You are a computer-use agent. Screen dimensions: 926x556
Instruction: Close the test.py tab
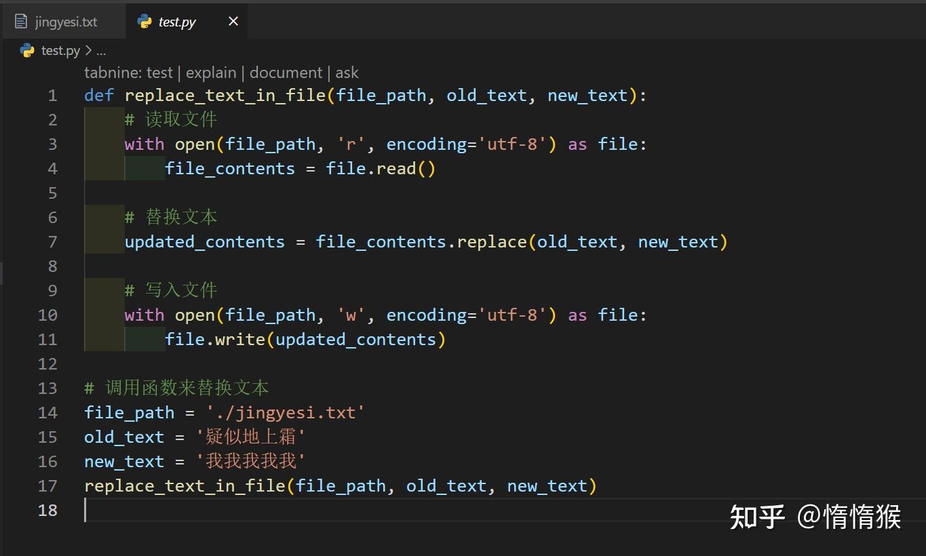point(233,21)
